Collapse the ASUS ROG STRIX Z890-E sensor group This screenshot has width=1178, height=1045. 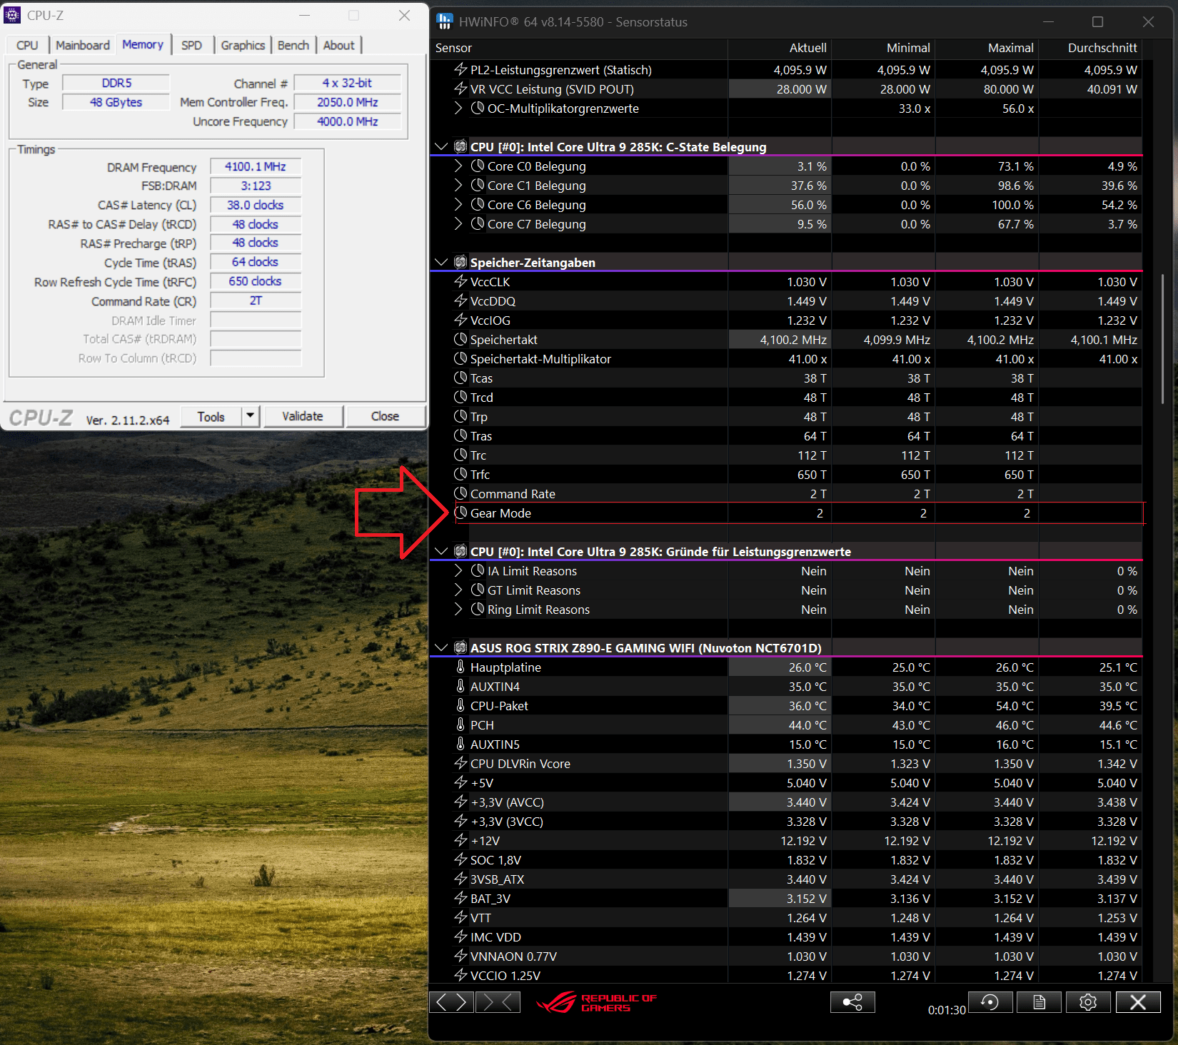[x=441, y=647]
